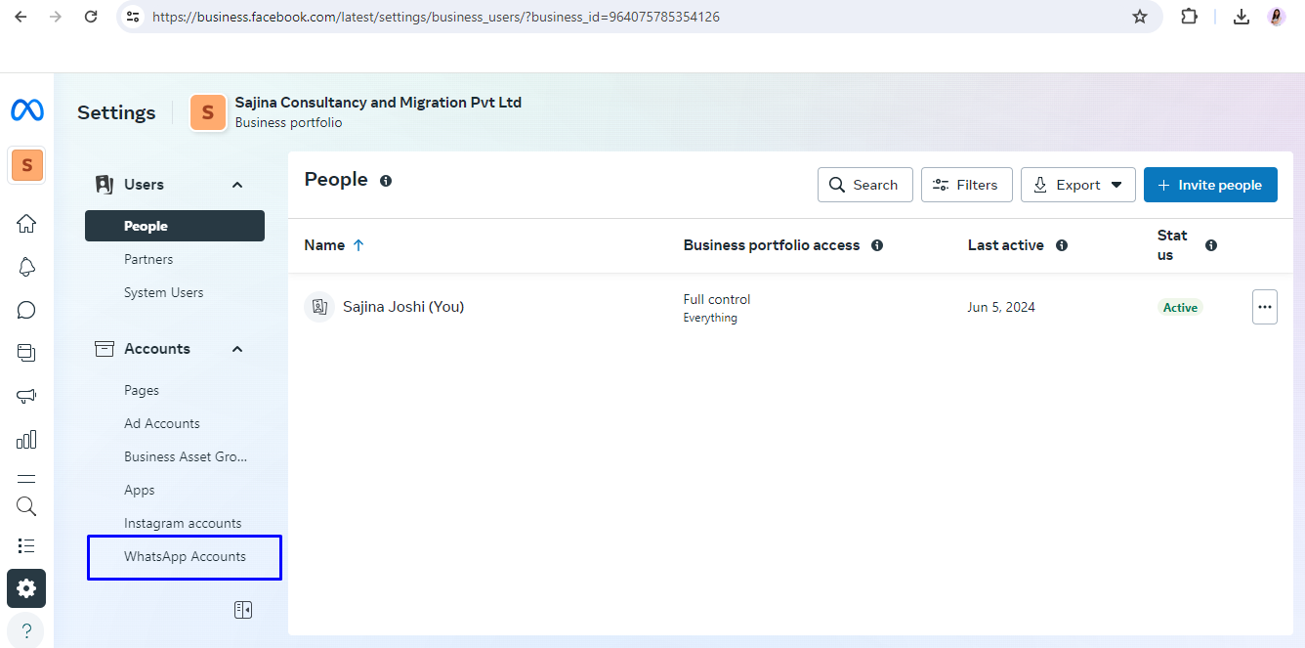This screenshot has width=1305, height=648.
Task: Collapse the Users section chevron
Action: [x=237, y=185]
